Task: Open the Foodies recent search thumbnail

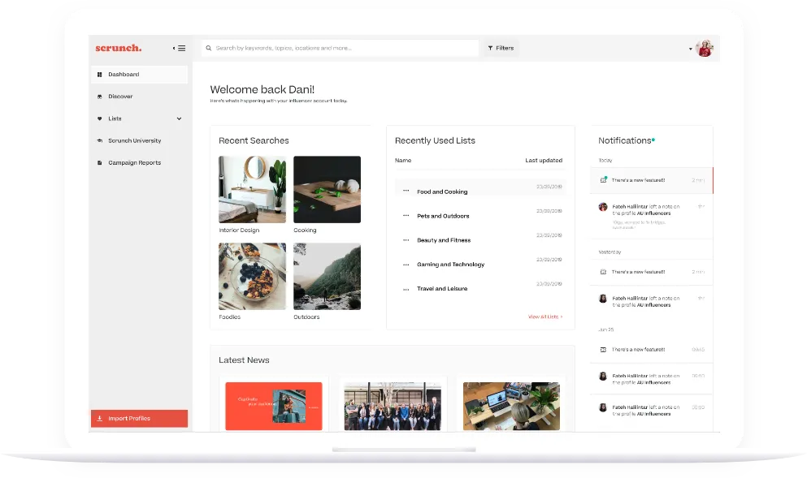Action: [252, 277]
